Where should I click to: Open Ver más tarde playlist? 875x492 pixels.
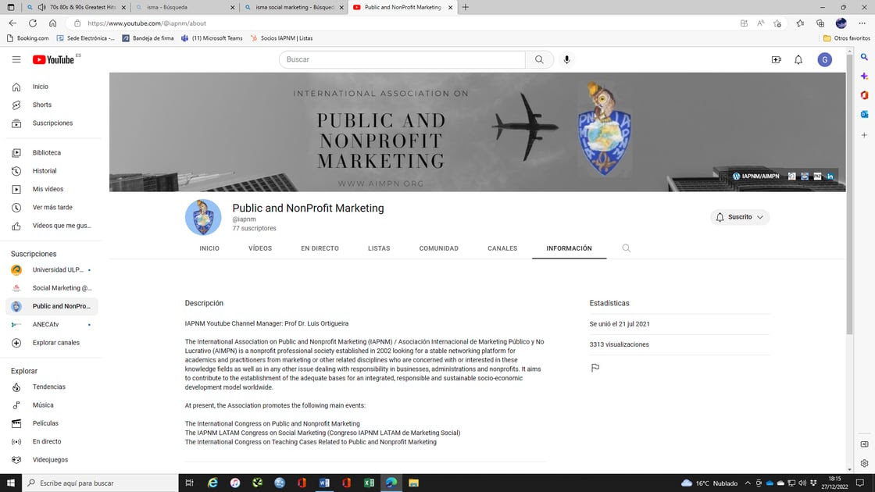52,208
